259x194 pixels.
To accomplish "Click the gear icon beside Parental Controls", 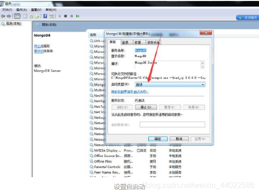I will (91, 167).
